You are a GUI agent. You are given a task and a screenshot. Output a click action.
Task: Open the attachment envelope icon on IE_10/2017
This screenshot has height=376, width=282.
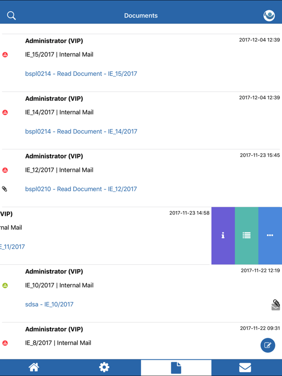coord(276,305)
